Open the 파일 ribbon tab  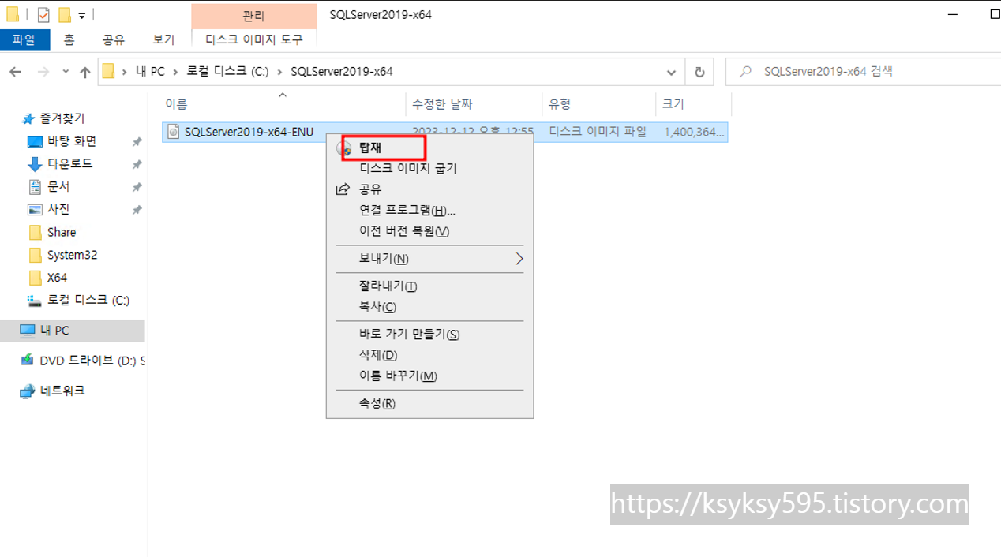(24, 39)
